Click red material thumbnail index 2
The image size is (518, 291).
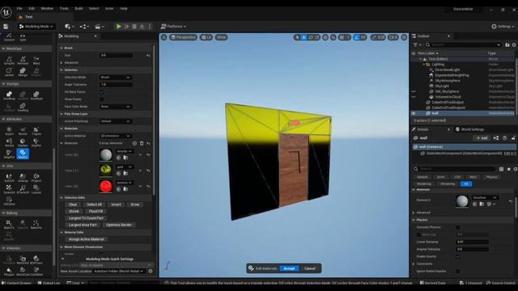click(x=106, y=187)
